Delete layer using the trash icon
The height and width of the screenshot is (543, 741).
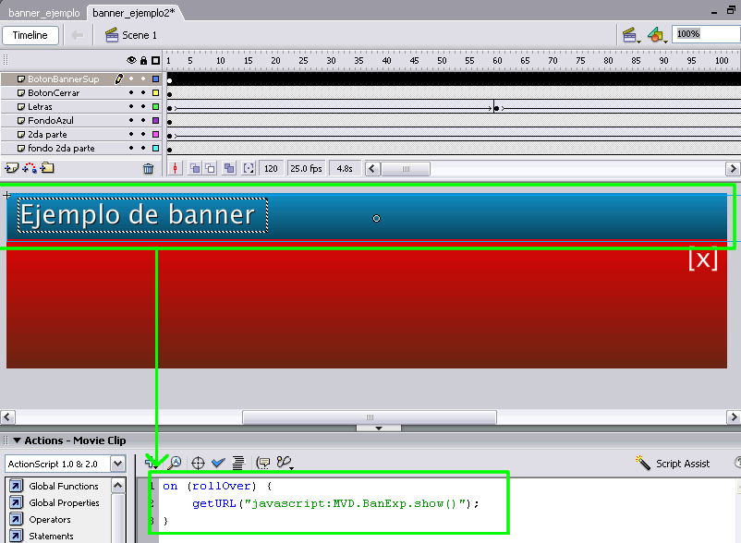(148, 169)
